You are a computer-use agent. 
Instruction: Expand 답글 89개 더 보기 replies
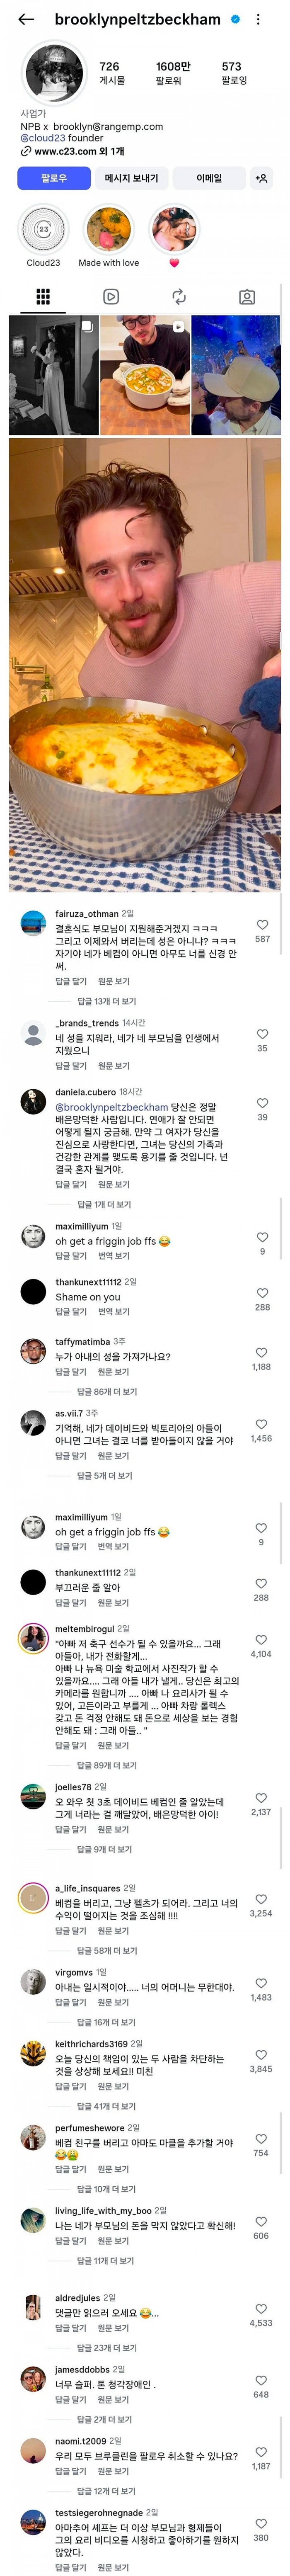(107, 1765)
